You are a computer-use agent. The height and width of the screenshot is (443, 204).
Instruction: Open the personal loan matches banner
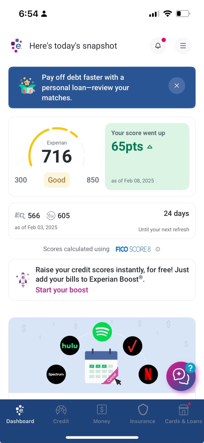tap(102, 87)
